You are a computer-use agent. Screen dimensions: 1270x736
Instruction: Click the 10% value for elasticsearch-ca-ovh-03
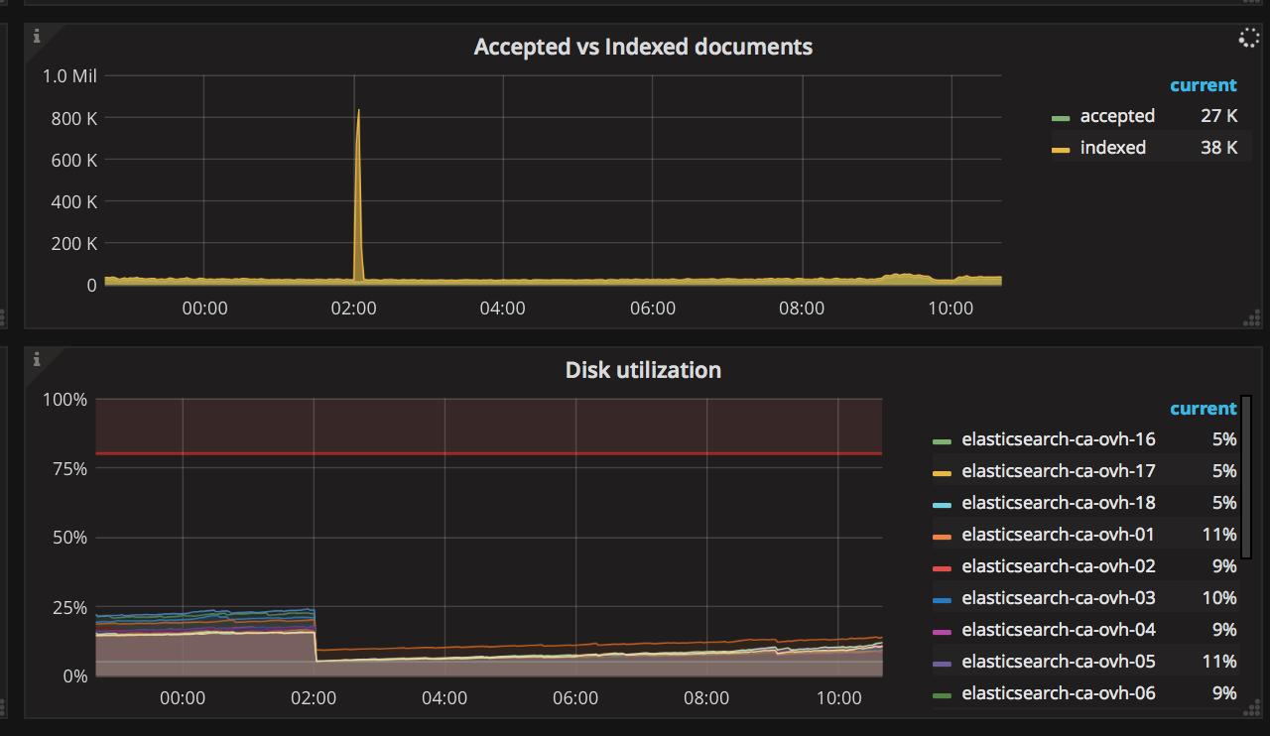[1219, 598]
